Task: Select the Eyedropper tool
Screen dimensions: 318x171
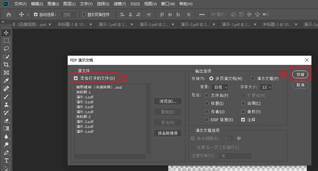Action: 6,81
